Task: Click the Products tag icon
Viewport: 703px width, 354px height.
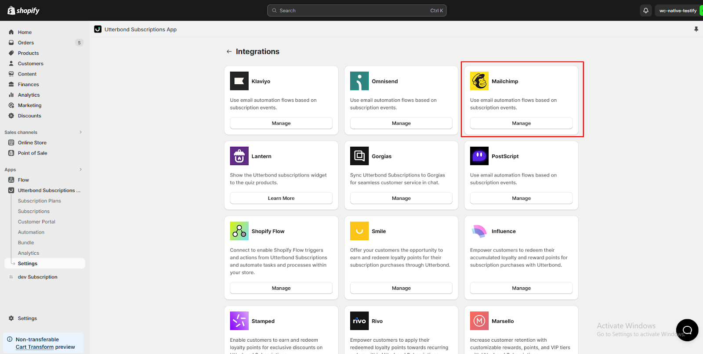Action: (11, 53)
